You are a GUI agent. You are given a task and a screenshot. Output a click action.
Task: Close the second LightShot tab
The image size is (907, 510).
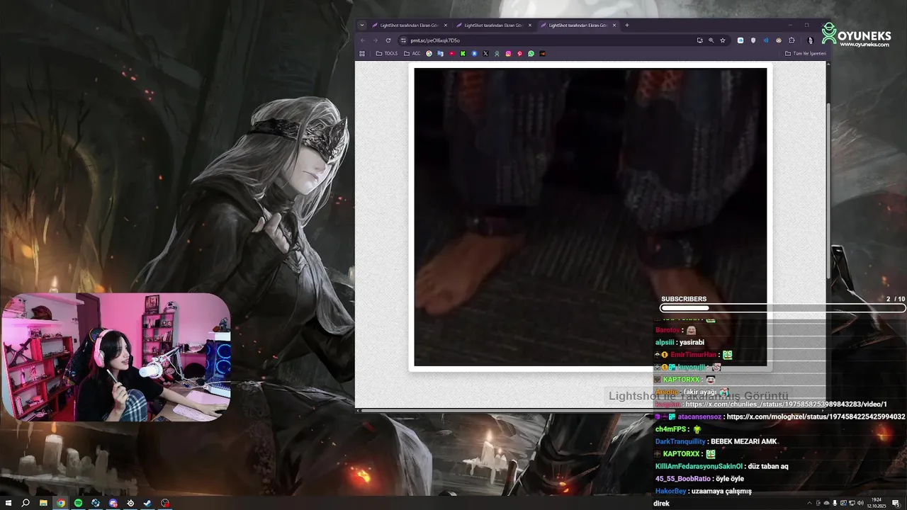pyautogui.click(x=530, y=25)
